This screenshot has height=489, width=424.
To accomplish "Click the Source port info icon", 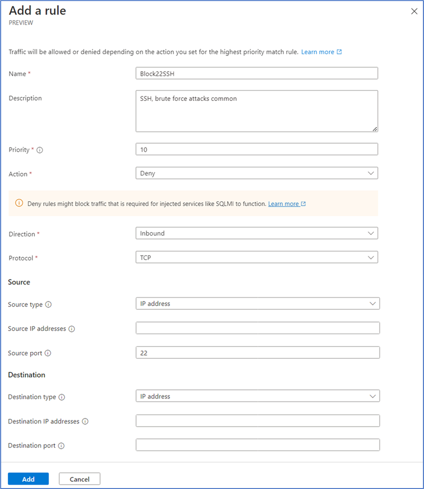I will 47,353.
